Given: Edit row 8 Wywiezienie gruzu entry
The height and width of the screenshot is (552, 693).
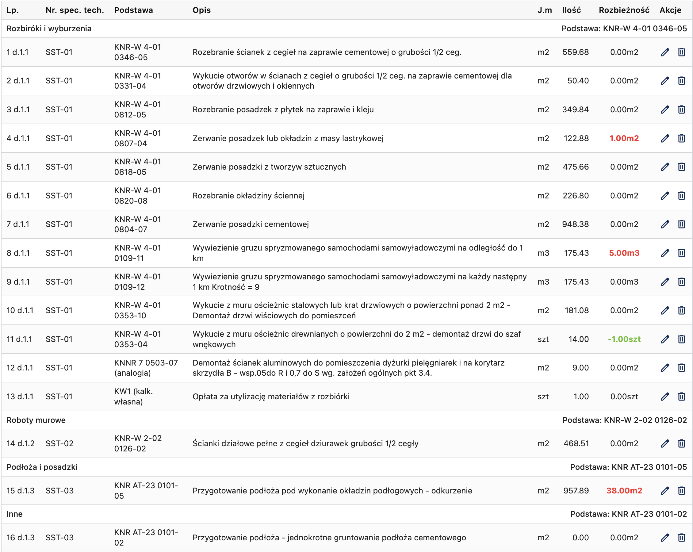Looking at the screenshot, I should pos(665,253).
